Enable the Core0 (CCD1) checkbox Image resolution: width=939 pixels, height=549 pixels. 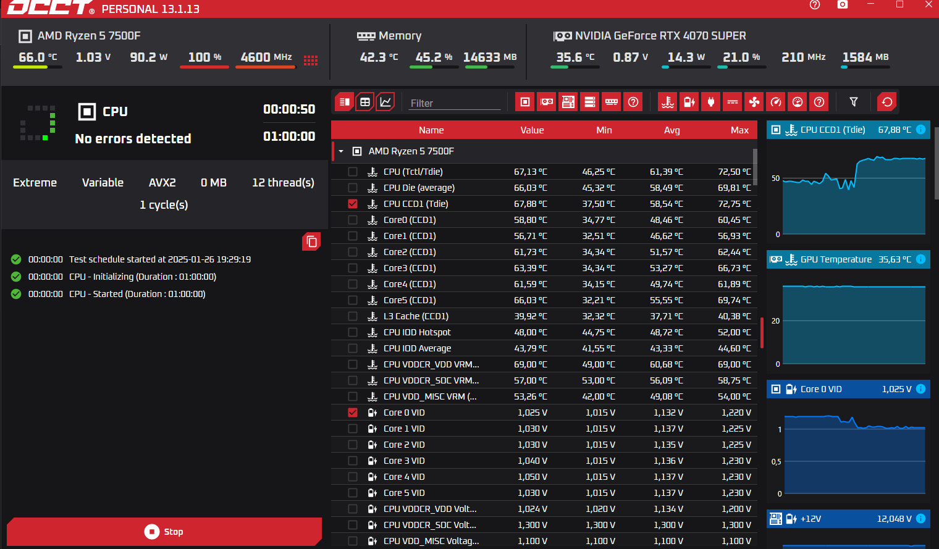(353, 220)
